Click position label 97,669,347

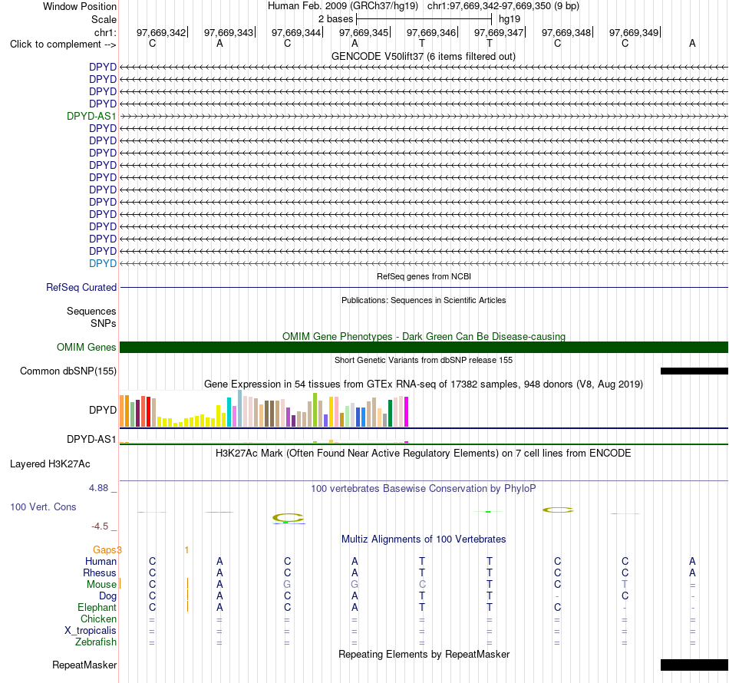tap(498, 32)
